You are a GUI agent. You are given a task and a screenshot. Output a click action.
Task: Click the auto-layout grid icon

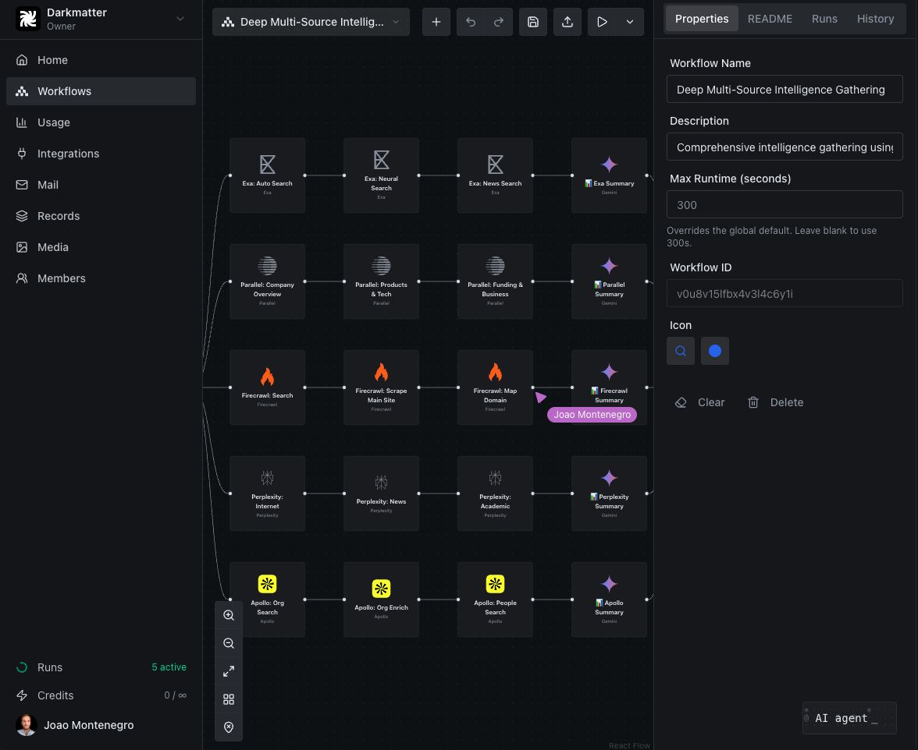point(229,699)
